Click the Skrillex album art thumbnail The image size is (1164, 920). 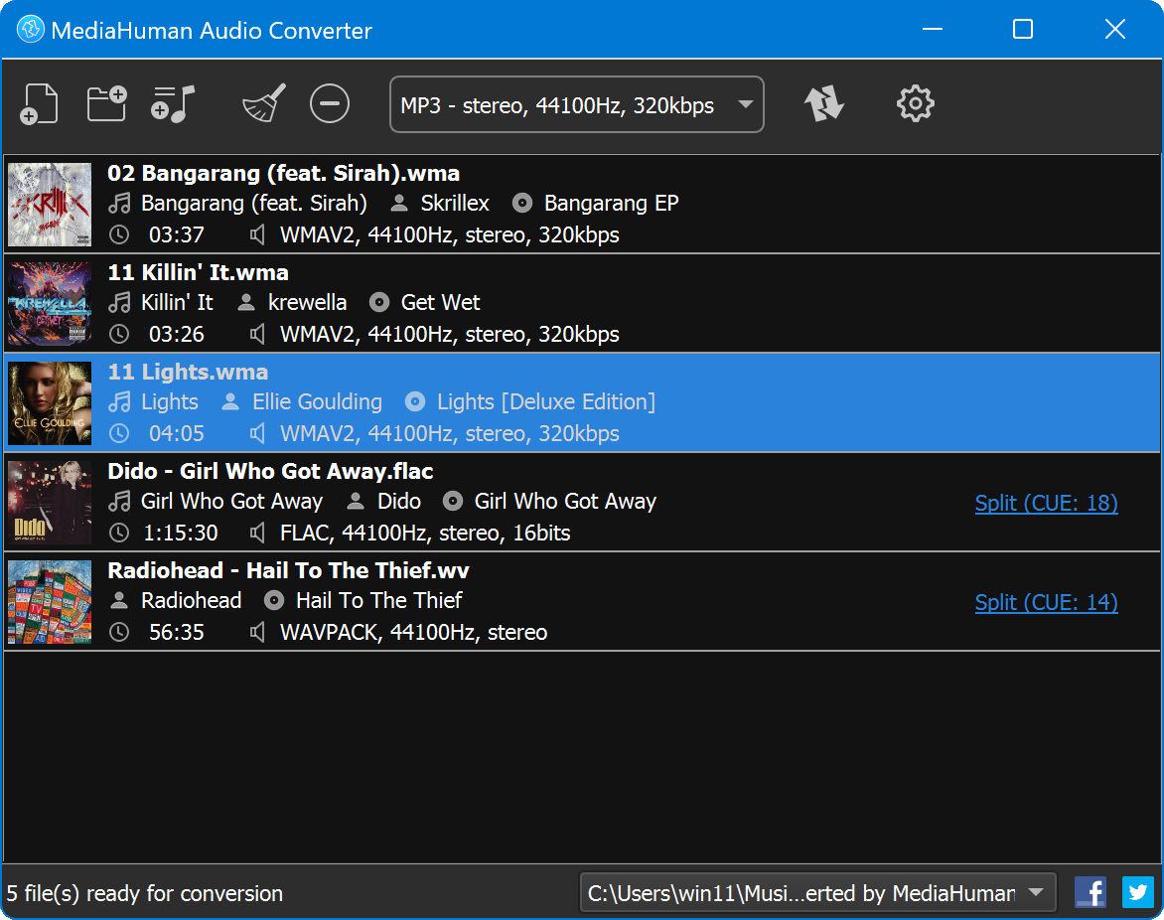pos(50,204)
